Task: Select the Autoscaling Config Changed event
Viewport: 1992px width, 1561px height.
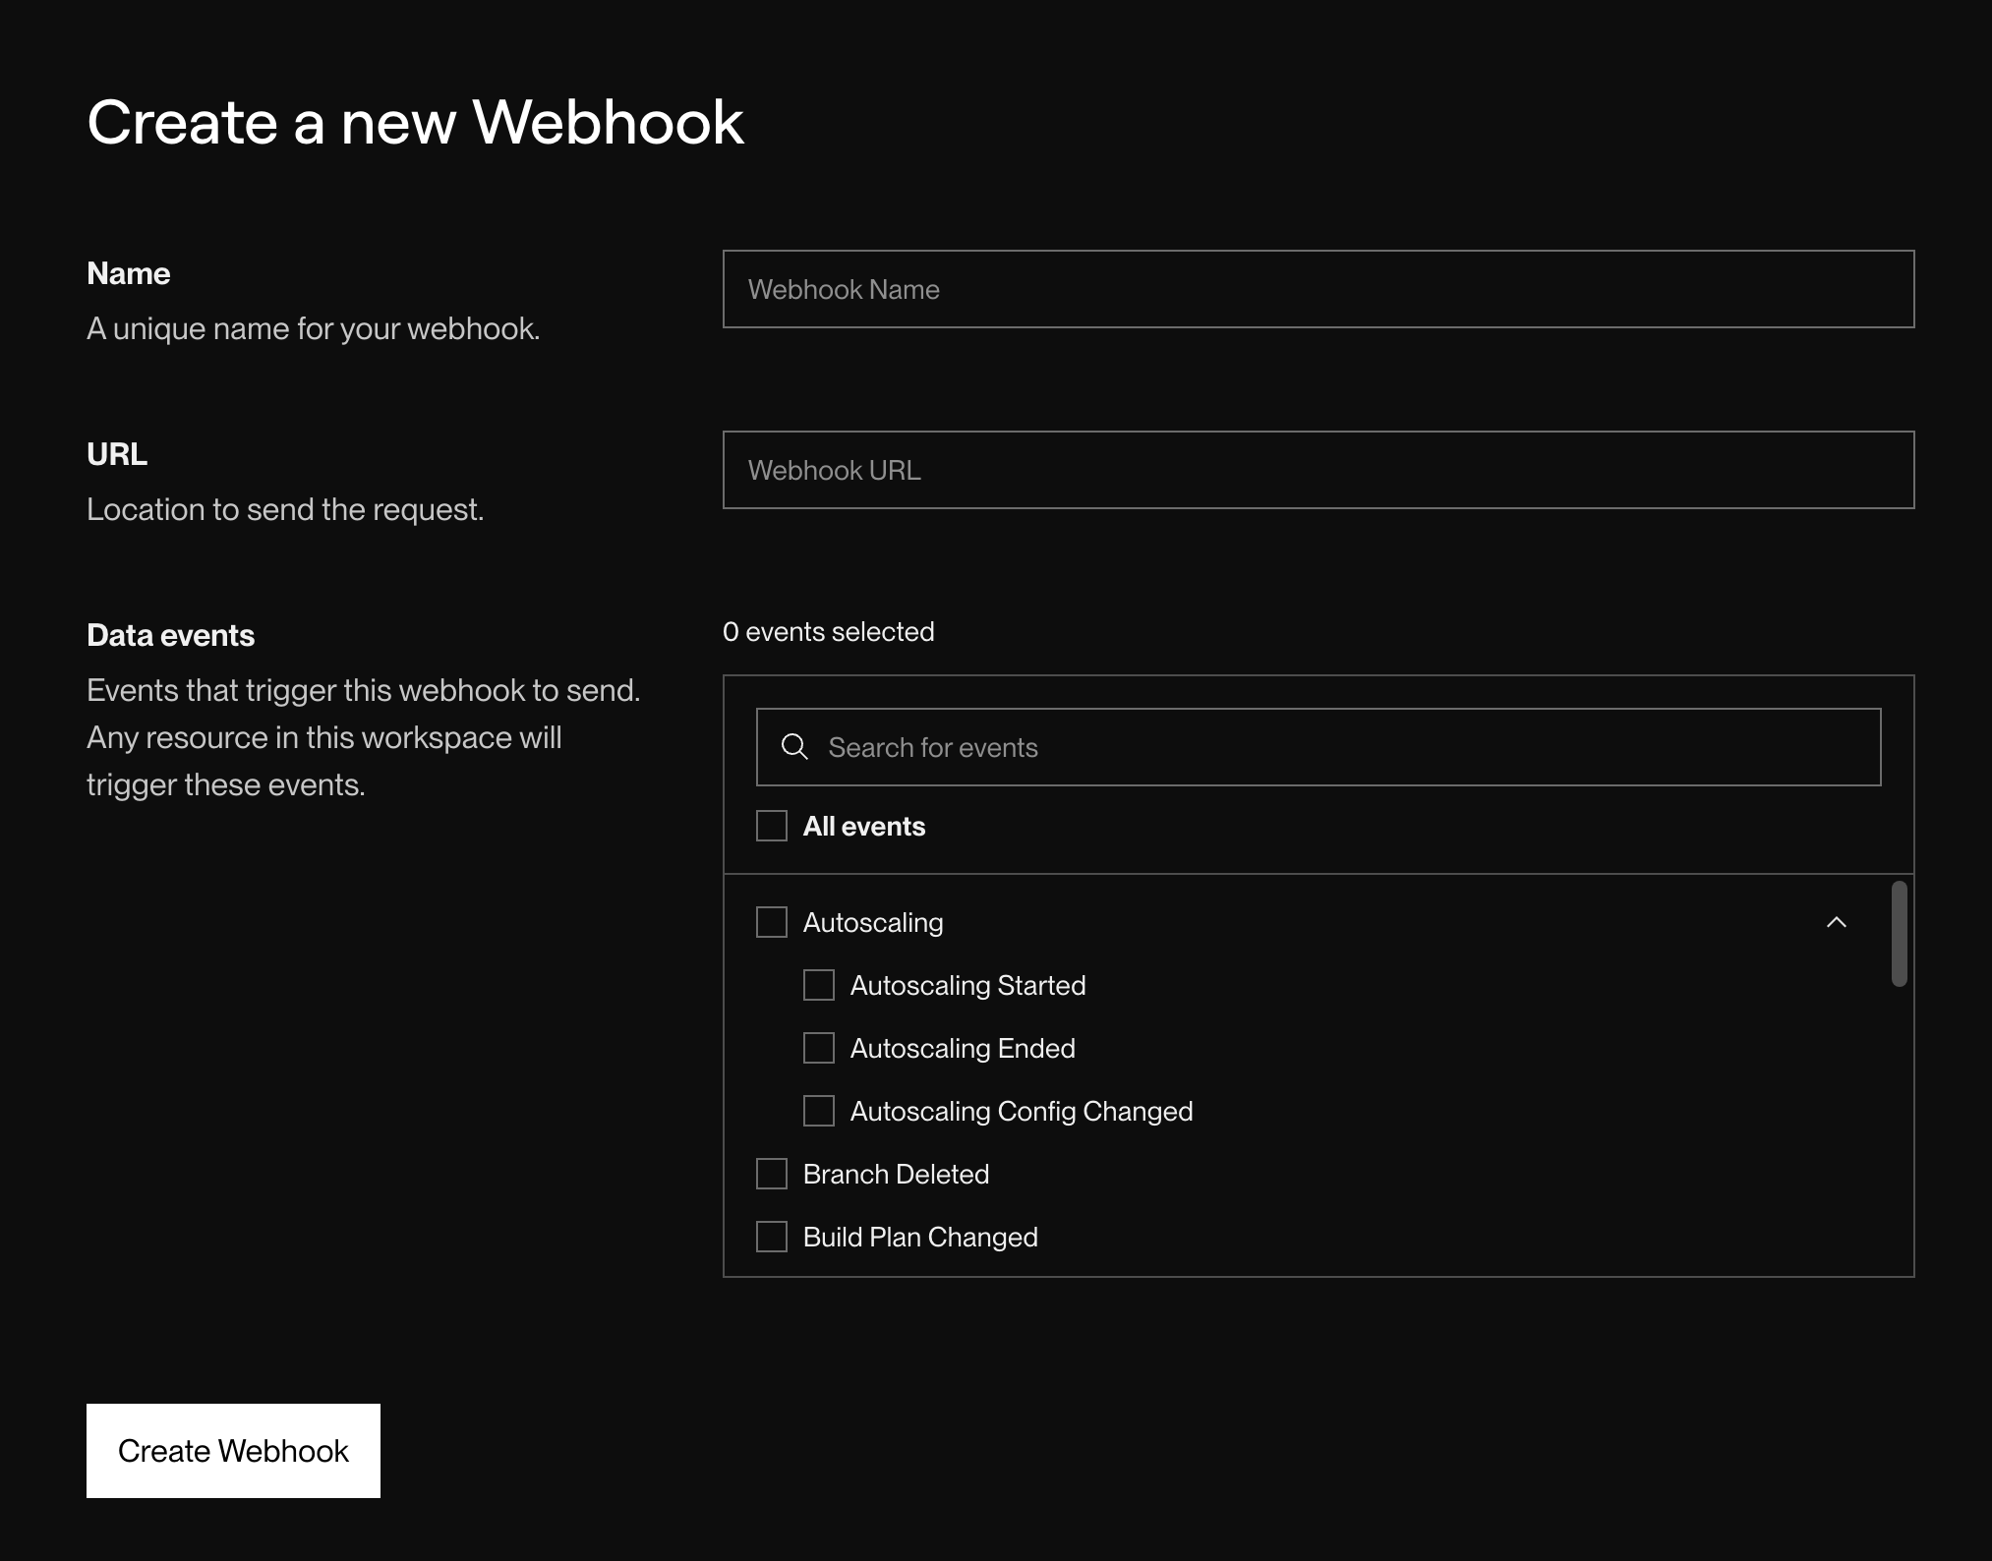Action: (818, 1111)
